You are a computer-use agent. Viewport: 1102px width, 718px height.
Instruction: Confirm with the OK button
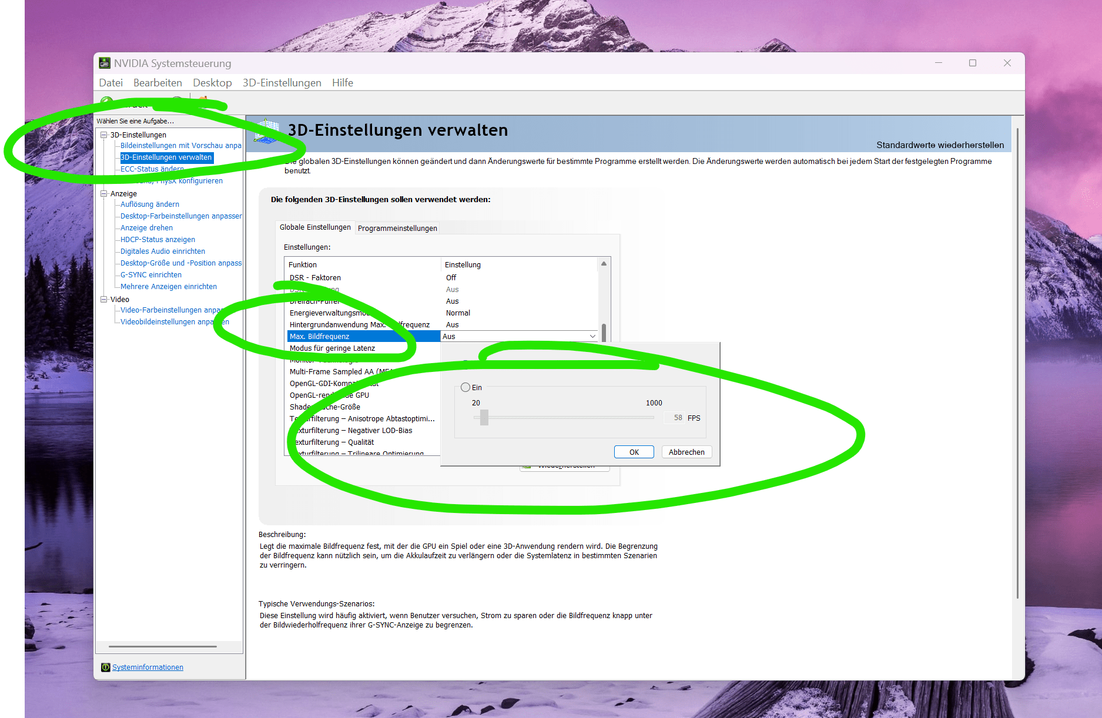[634, 452]
